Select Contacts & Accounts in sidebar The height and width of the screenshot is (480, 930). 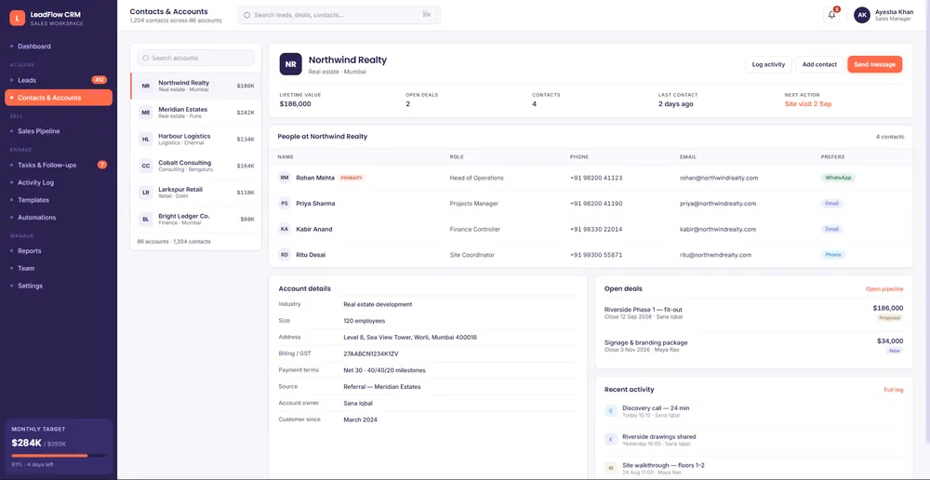[x=58, y=98]
